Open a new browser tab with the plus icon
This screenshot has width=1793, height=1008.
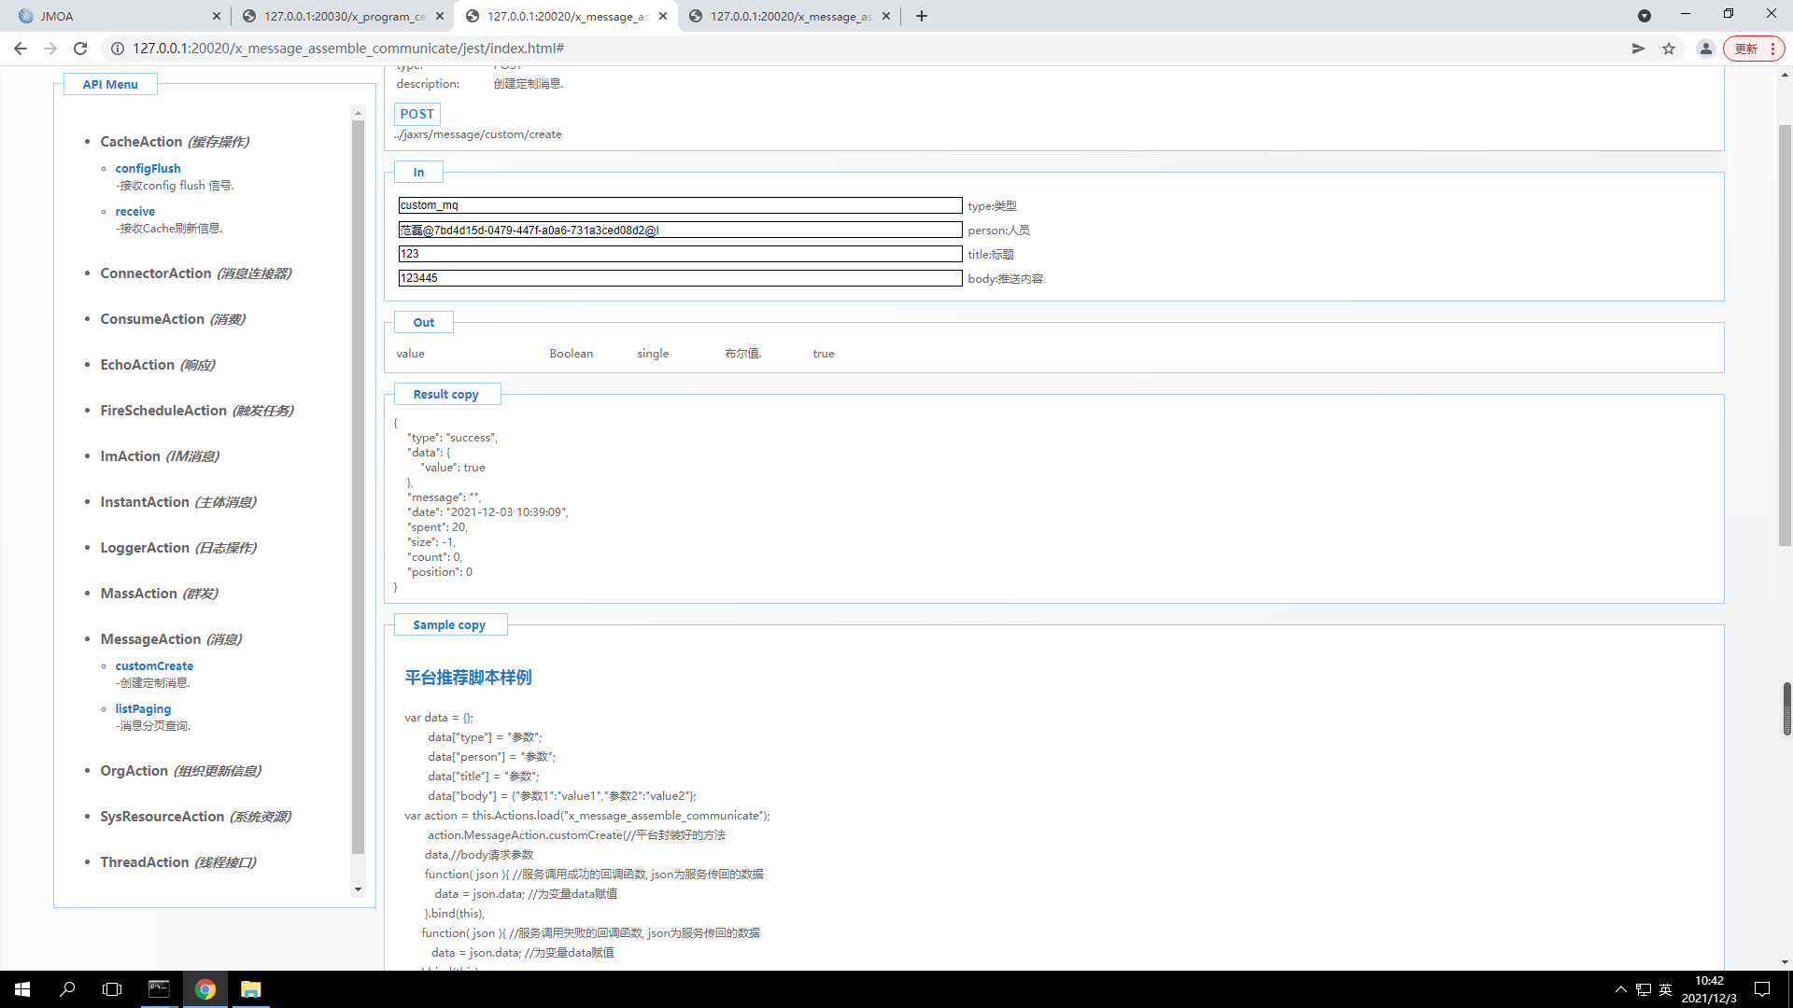[922, 16]
